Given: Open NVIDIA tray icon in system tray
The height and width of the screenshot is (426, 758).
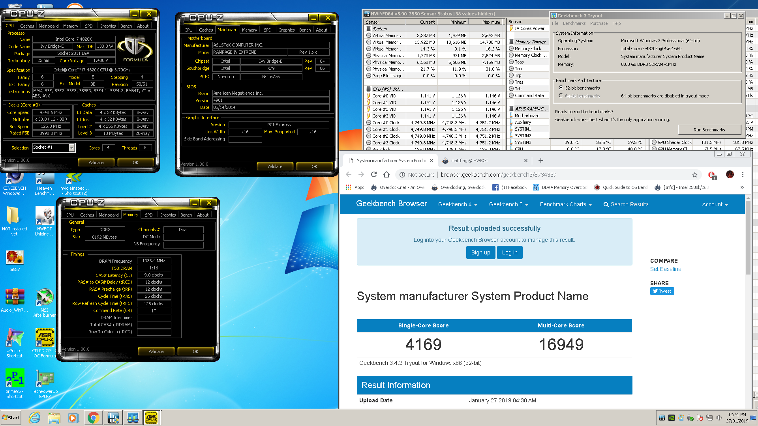Looking at the screenshot, I should [671, 418].
